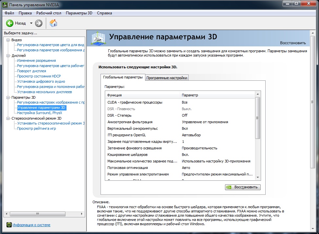This screenshot has height=234, width=319.
Task: Click the settings list scroll-down arrow
Action: coord(257,177)
